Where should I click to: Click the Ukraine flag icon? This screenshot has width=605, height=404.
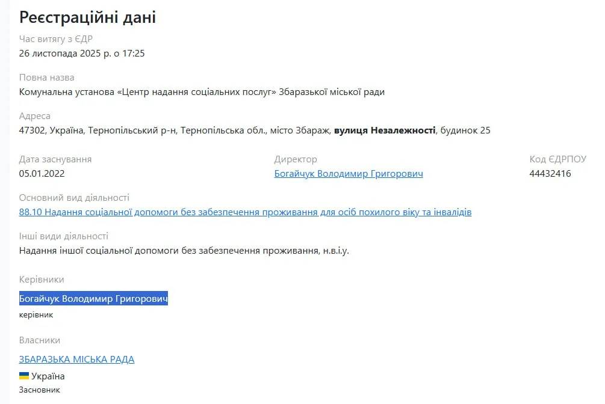tap(24, 376)
